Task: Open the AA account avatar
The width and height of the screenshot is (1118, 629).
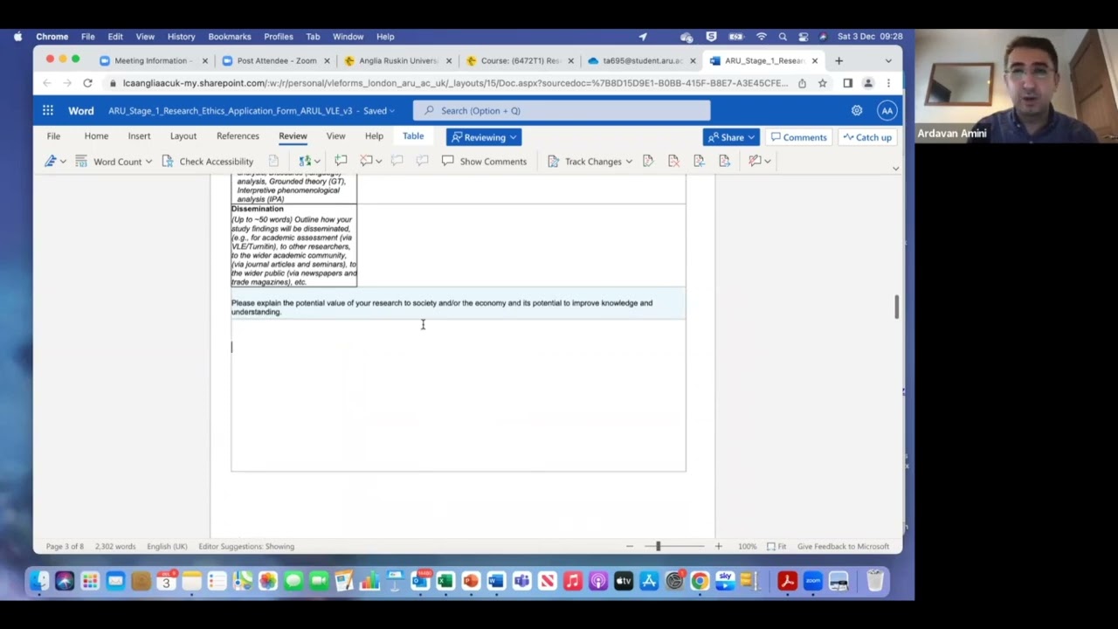Action: 887,110
